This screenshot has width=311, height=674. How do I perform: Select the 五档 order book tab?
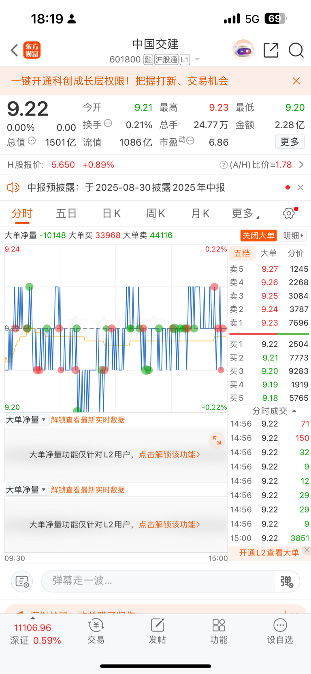242,253
